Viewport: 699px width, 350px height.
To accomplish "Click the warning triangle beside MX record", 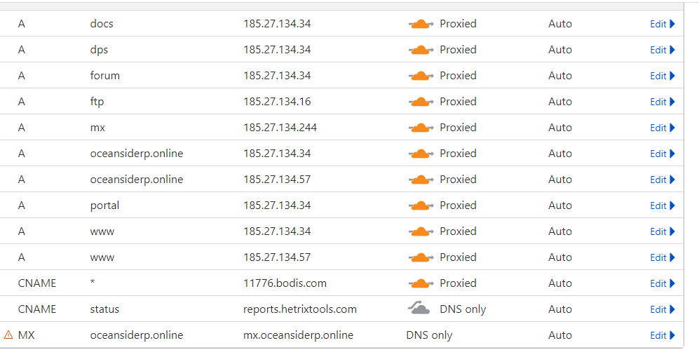I will point(8,335).
